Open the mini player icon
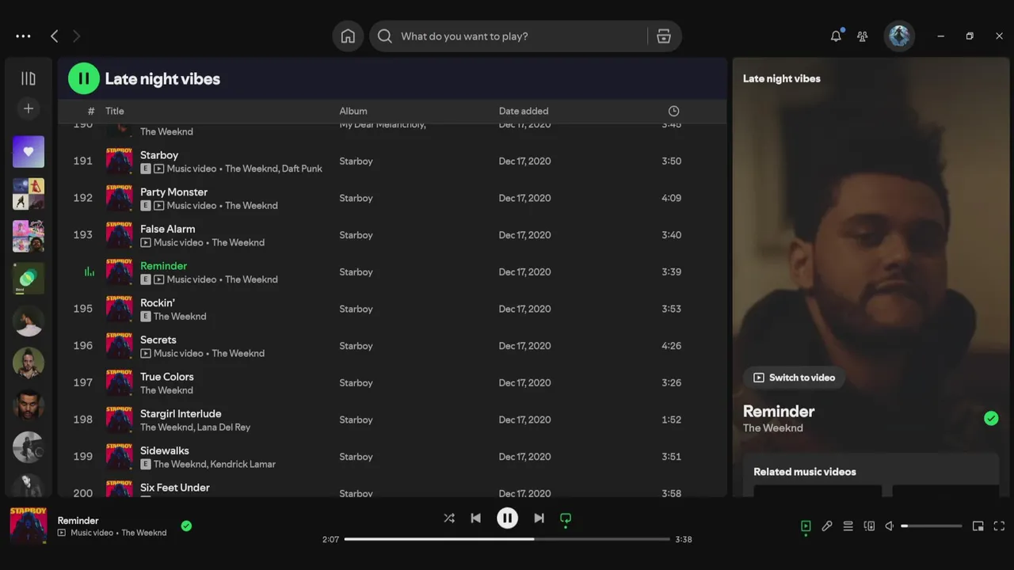1014x570 pixels. [x=978, y=526]
